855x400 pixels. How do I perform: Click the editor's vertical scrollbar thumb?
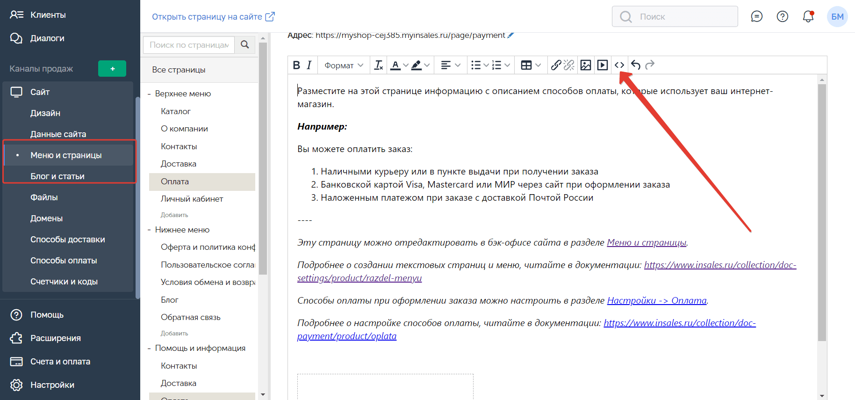822,213
